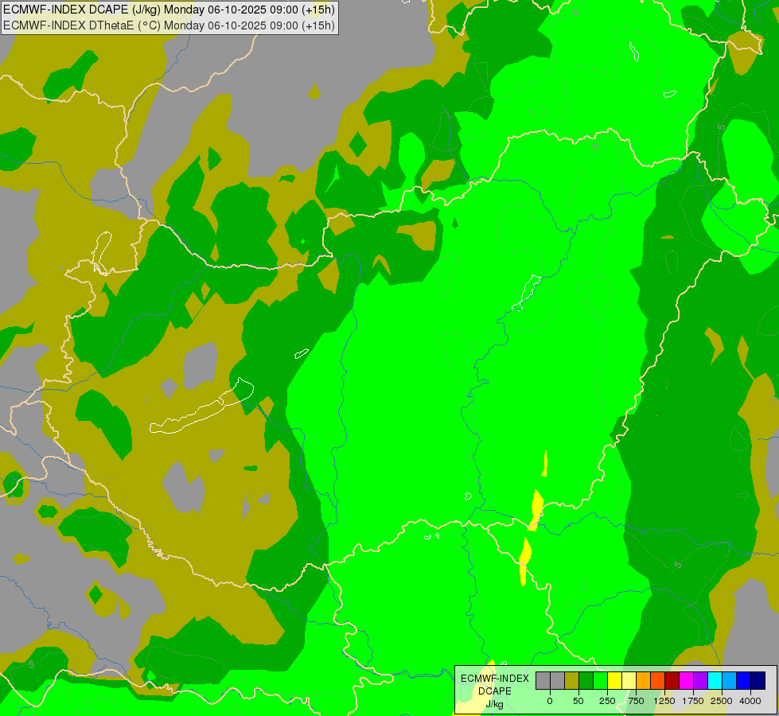
Task: Click the light blue legend swatch
Action: point(730,681)
